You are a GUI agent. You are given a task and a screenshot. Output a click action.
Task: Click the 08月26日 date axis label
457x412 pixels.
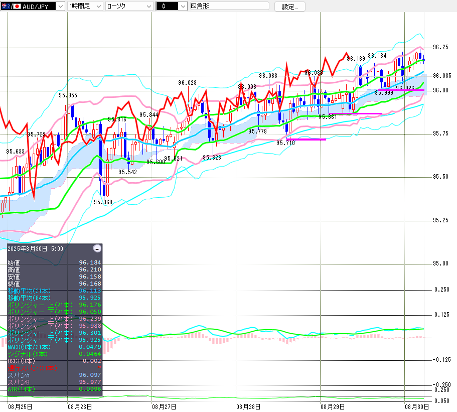pyautogui.click(x=80, y=407)
